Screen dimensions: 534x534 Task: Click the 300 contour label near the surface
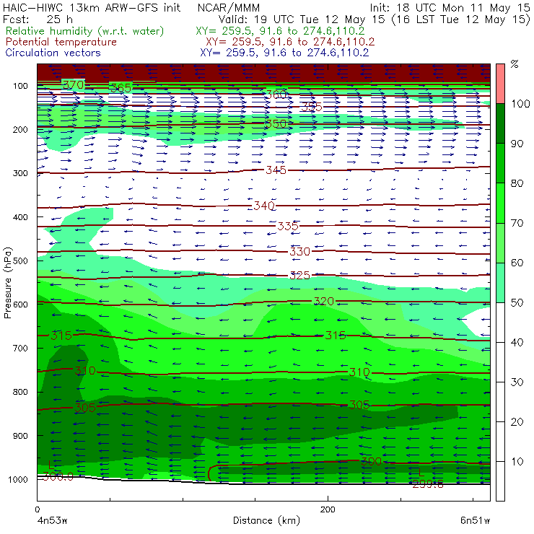pyautogui.click(x=371, y=462)
